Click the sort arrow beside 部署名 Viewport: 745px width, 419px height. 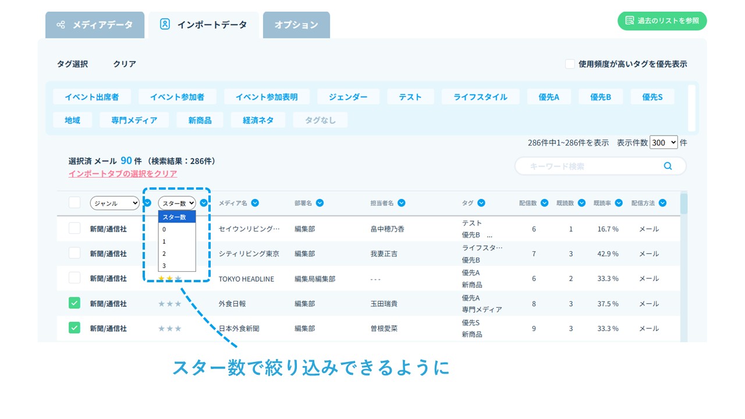[x=320, y=203]
